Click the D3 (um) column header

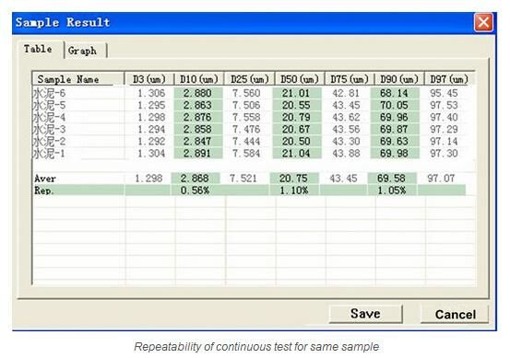point(149,79)
